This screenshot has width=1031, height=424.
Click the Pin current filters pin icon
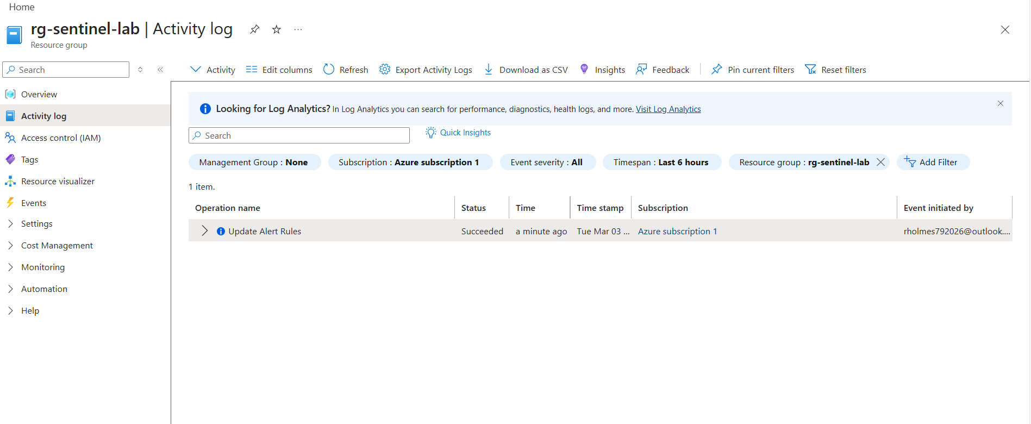click(717, 70)
